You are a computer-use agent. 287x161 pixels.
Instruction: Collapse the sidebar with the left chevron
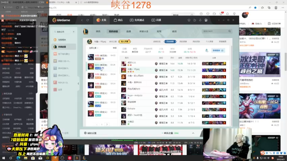tap(78, 83)
